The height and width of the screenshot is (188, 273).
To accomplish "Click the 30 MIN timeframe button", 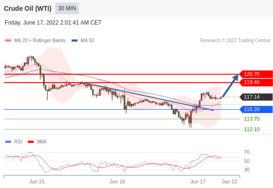I will [x=67, y=8].
